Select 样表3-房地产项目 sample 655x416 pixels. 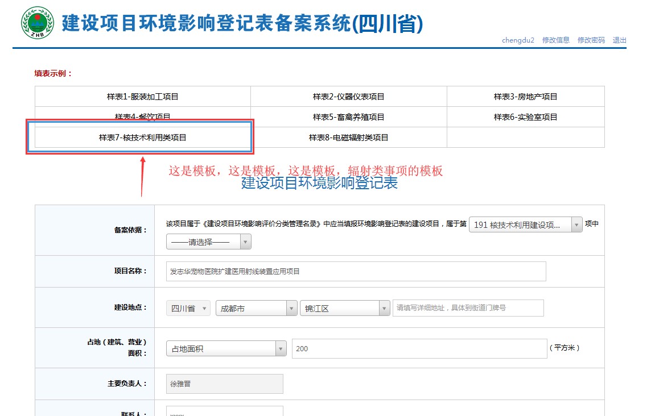point(525,97)
